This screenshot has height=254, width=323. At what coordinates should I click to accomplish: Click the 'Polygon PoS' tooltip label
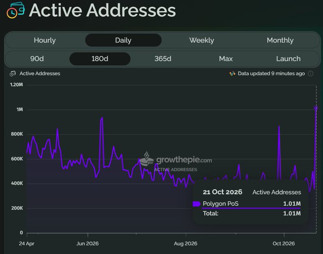[x=220, y=204]
